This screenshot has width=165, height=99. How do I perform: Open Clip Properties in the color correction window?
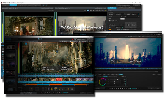click(x=133, y=37)
